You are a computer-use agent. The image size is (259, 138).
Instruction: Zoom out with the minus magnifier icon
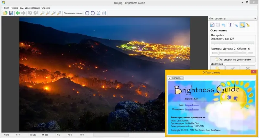click(x=48, y=13)
